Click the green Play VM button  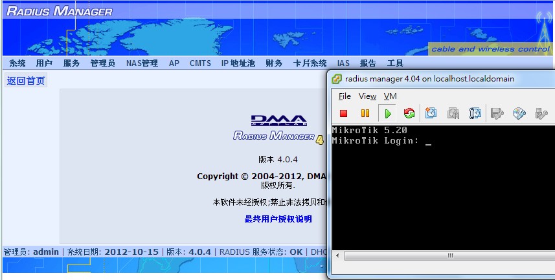pos(387,113)
